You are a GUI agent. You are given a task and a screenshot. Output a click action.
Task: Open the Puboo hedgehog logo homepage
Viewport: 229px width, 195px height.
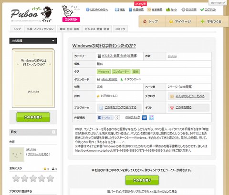point(32,14)
